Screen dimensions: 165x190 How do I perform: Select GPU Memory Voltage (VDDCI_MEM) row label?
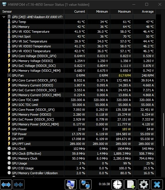tap(36, 71)
